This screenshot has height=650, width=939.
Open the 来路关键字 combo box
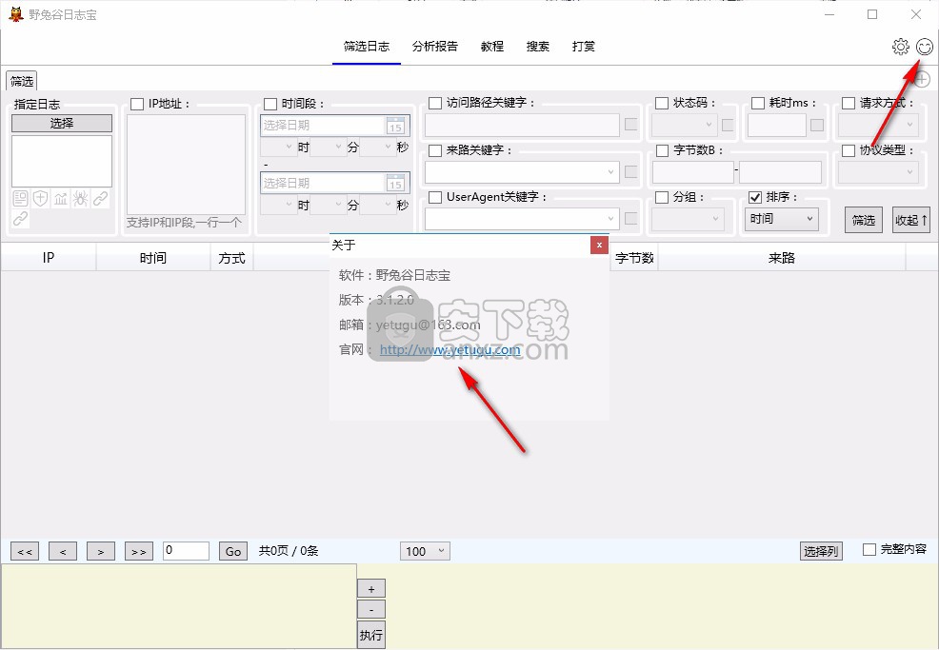pyautogui.click(x=522, y=172)
